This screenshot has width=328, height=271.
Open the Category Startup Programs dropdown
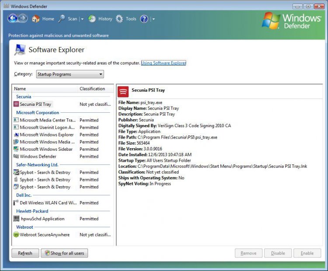pos(70,74)
